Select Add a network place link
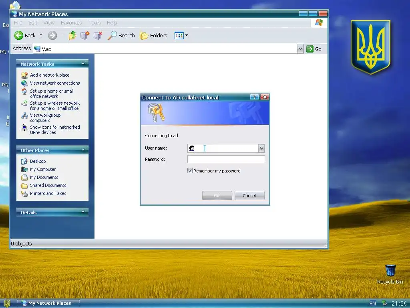The image size is (410, 308). pos(50,75)
